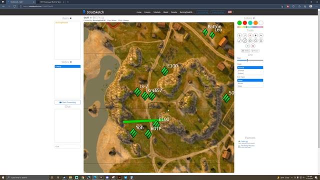Open the Donate nav item
This screenshot has width=320, height=180.
click(x=174, y=12)
